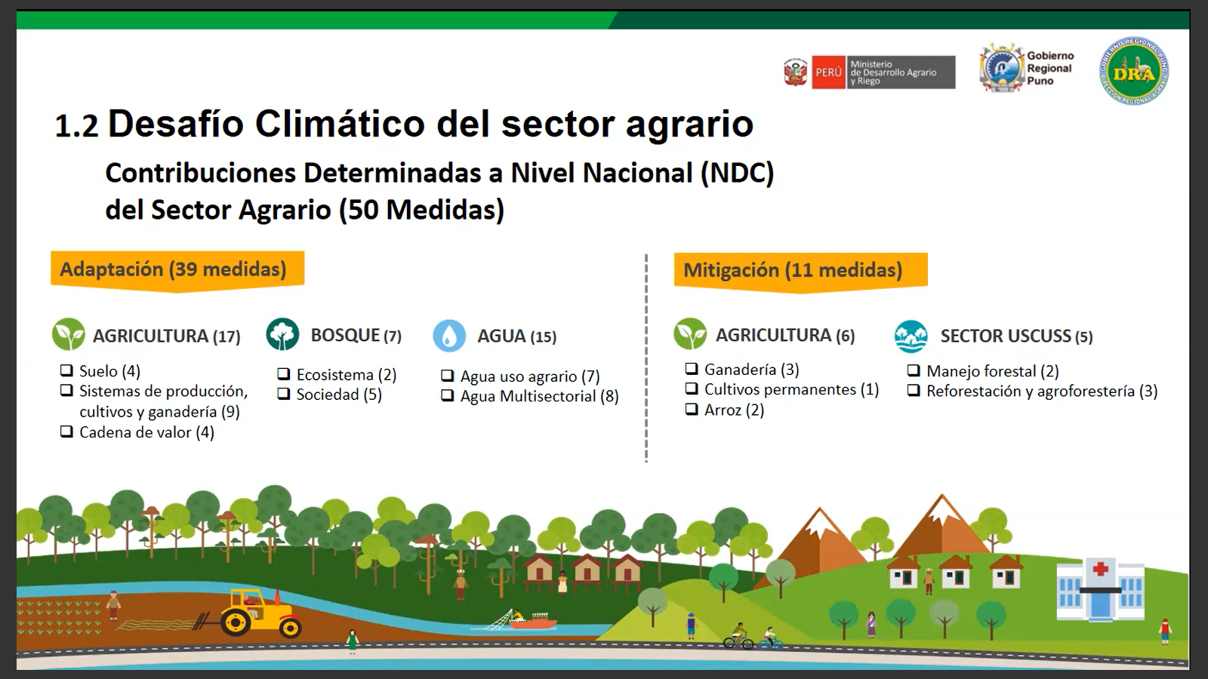Click the red fishing boat on river
The width and height of the screenshot is (1208, 679).
[x=532, y=622]
